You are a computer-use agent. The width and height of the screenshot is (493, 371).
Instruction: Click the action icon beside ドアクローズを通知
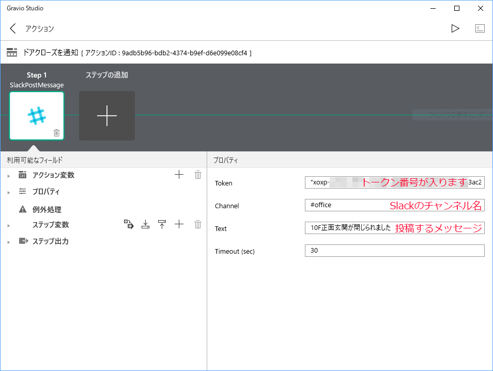(x=12, y=52)
